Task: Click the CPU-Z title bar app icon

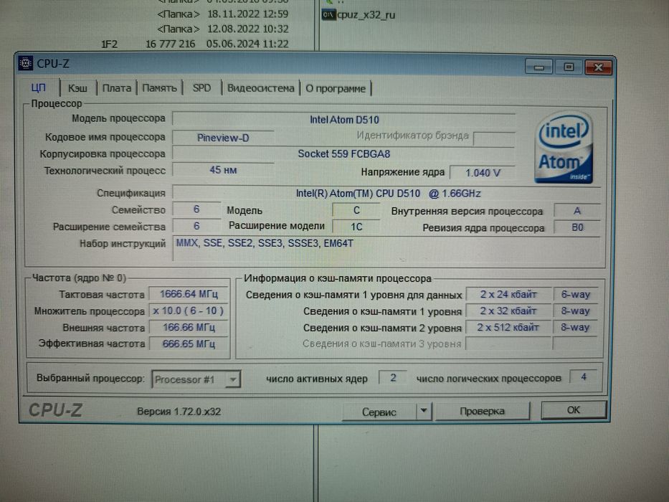Action: coord(26,63)
